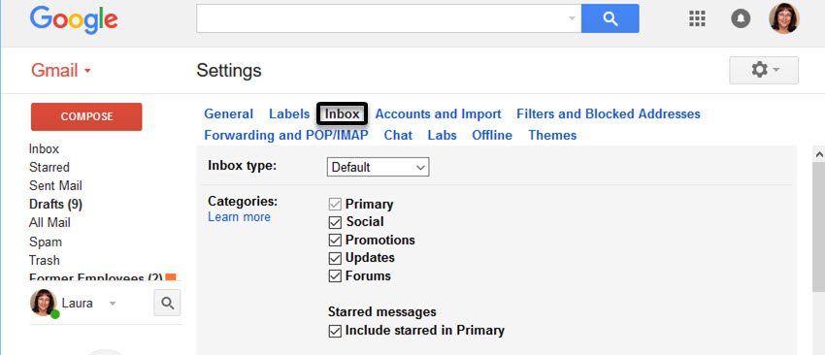
Task: Open the Inbox type dropdown
Action: pyautogui.click(x=378, y=167)
